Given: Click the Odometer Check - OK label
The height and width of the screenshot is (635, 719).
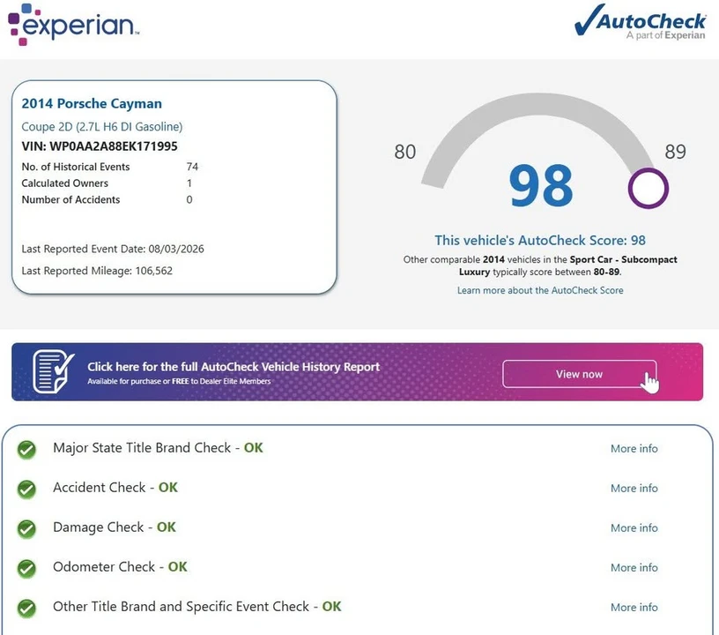Looking at the screenshot, I should coord(120,566).
